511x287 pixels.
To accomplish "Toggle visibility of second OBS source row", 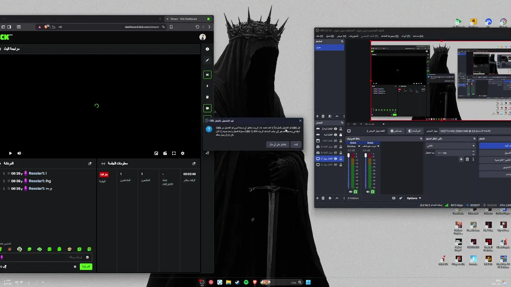I will pyautogui.click(x=335, y=135).
